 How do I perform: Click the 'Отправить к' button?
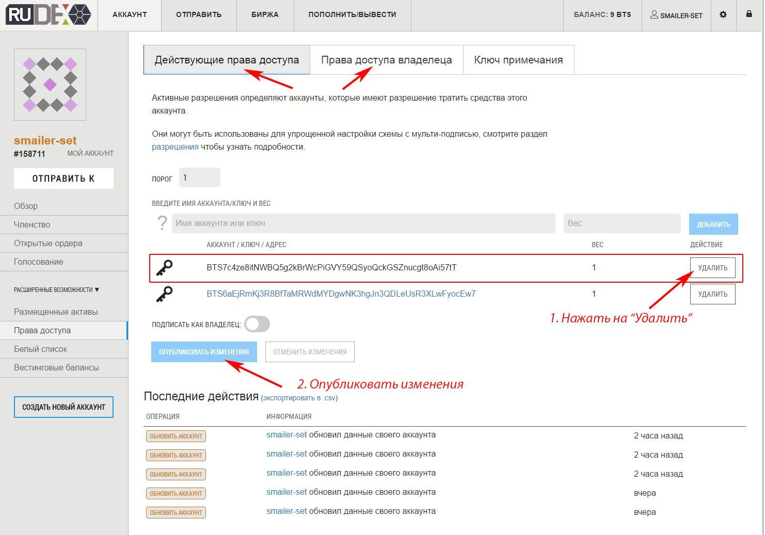tap(63, 179)
